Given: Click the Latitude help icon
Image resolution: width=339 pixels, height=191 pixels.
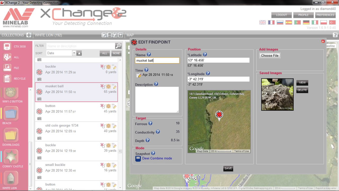Looking at the screenshot, I should tap(205, 55).
